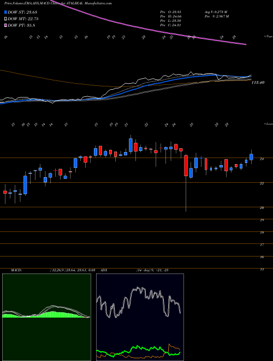Click the 'MACD:' panel label

click(x=16, y=270)
